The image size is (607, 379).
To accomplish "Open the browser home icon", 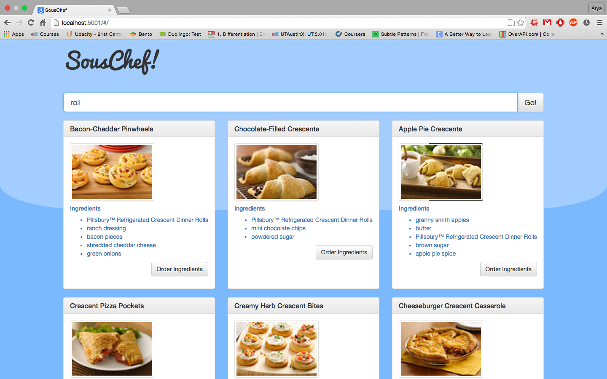I will [x=43, y=23].
